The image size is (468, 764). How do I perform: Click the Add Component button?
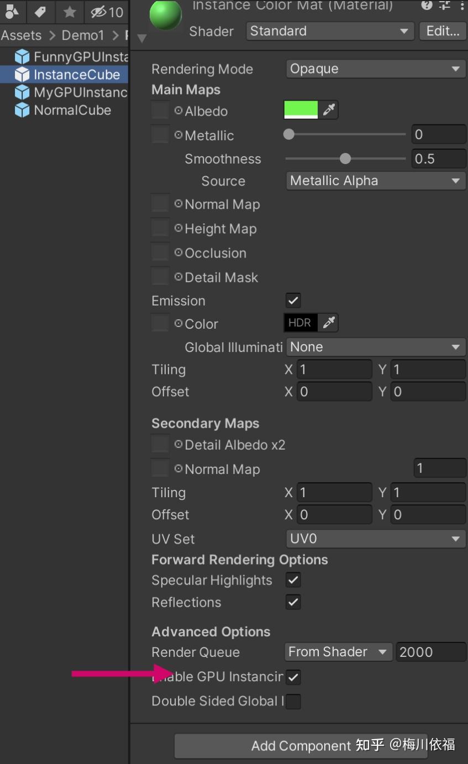301,746
